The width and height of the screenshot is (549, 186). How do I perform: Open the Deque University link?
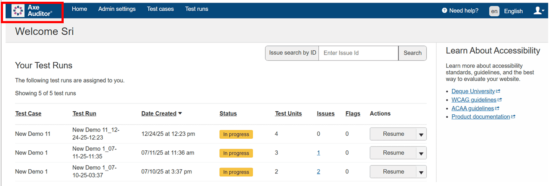pyautogui.click(x=473, y=91)
